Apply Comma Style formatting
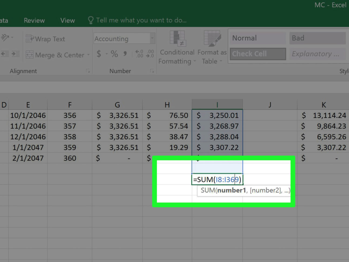349x262 pixels. pyautogui.click(x=125, y=54)
